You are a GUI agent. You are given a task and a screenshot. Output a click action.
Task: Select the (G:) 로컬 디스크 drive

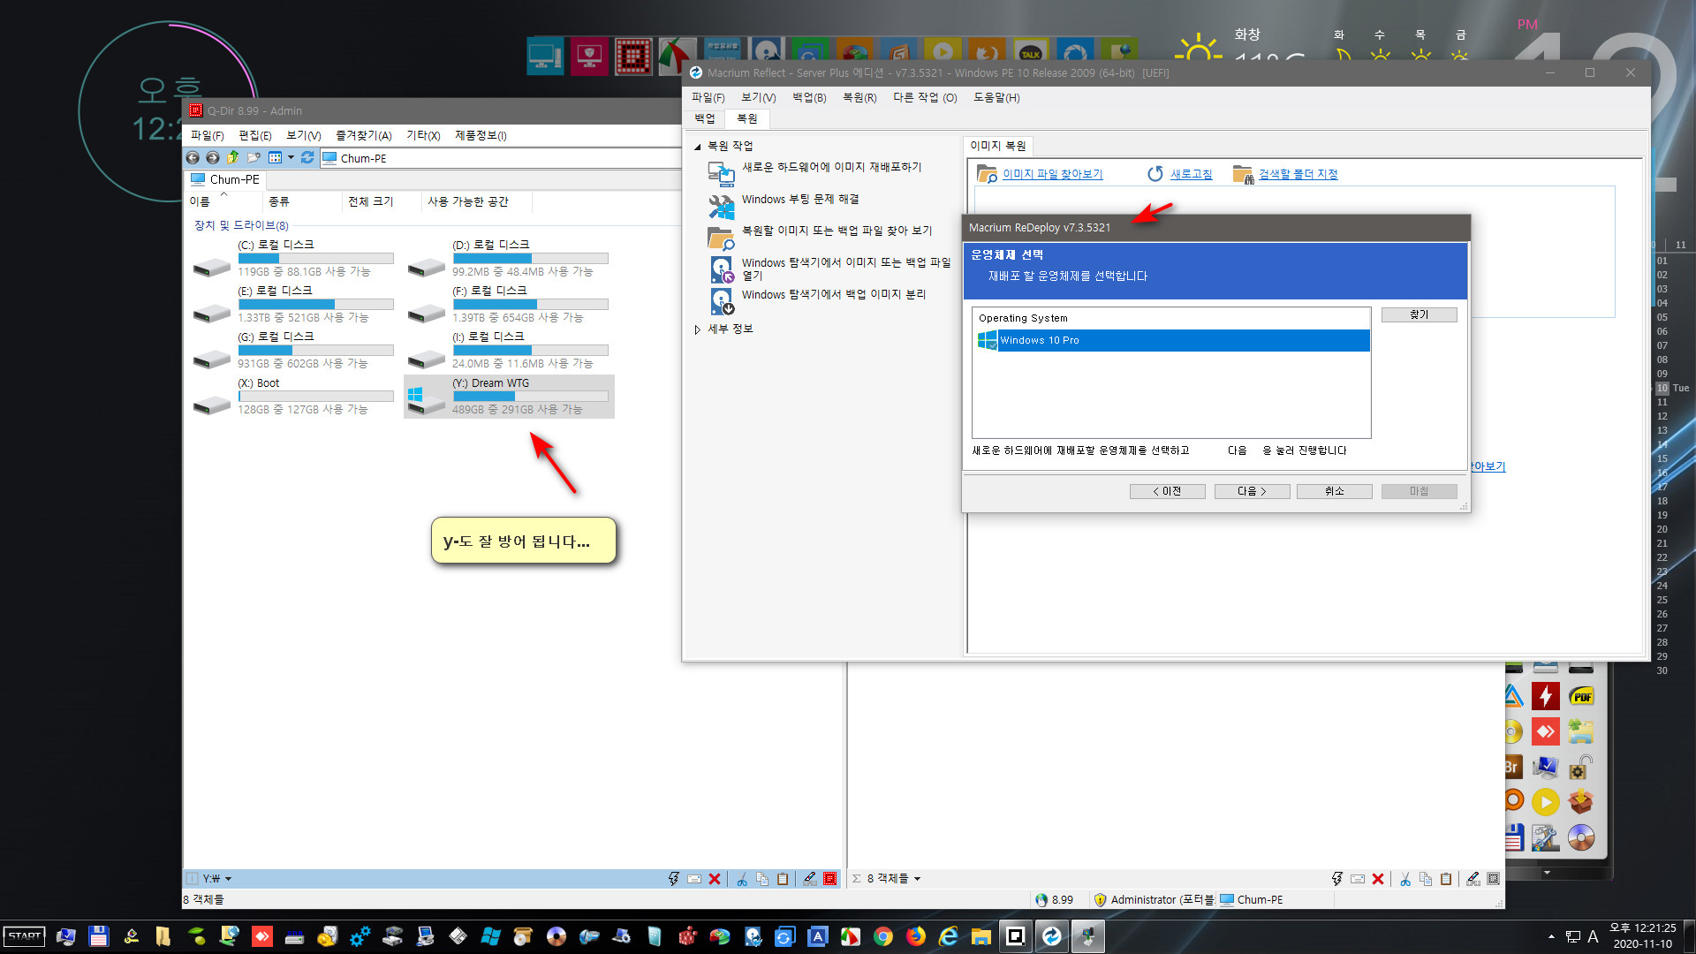[293, 350]
